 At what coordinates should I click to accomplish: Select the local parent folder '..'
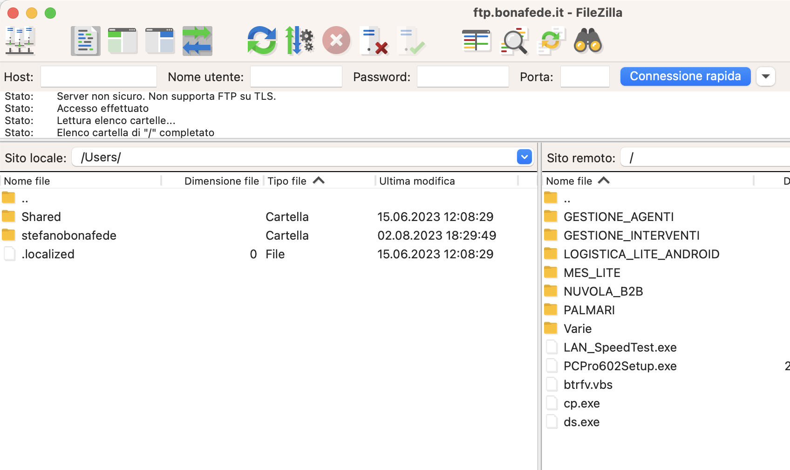[268, 198]
